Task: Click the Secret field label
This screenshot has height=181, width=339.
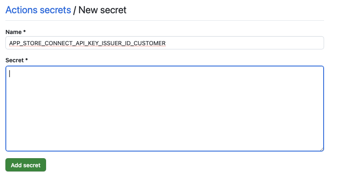Action: click(x=14, y=60)
